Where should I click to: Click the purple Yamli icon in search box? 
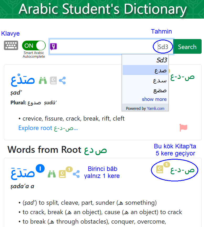tap(54, 47)
